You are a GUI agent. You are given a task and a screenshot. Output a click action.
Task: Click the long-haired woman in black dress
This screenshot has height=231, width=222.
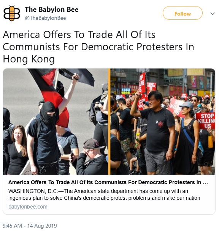click(17, 150)
